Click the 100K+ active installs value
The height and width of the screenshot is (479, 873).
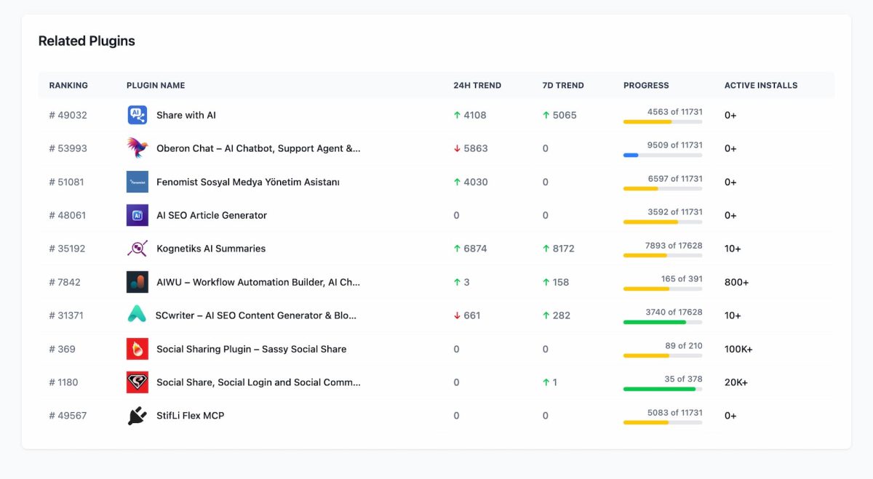738,349
